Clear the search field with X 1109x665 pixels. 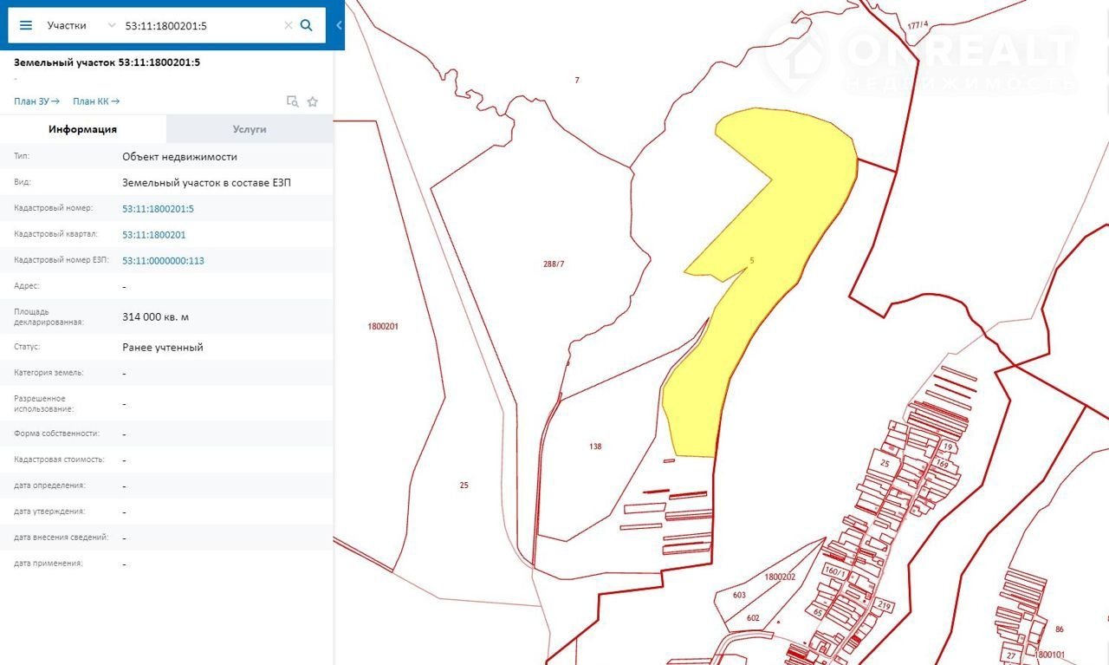(x=289, y=26)
